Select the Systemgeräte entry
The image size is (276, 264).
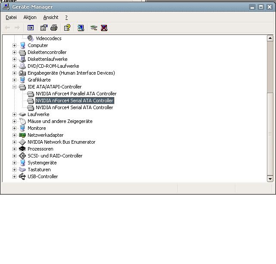click(x=42, y=163)
